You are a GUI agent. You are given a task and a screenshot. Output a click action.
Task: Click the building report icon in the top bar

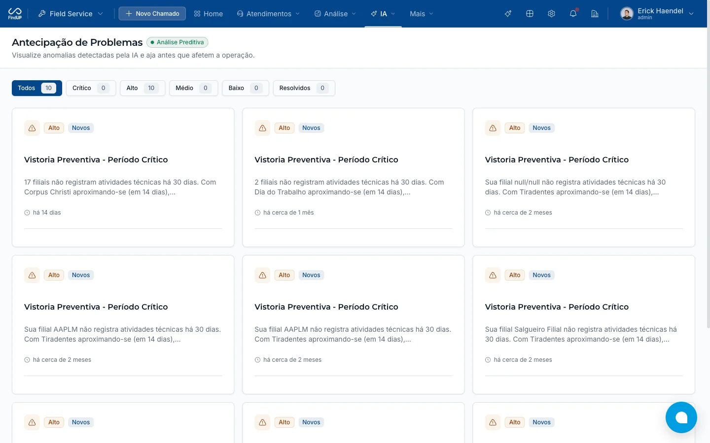point(595,14)
